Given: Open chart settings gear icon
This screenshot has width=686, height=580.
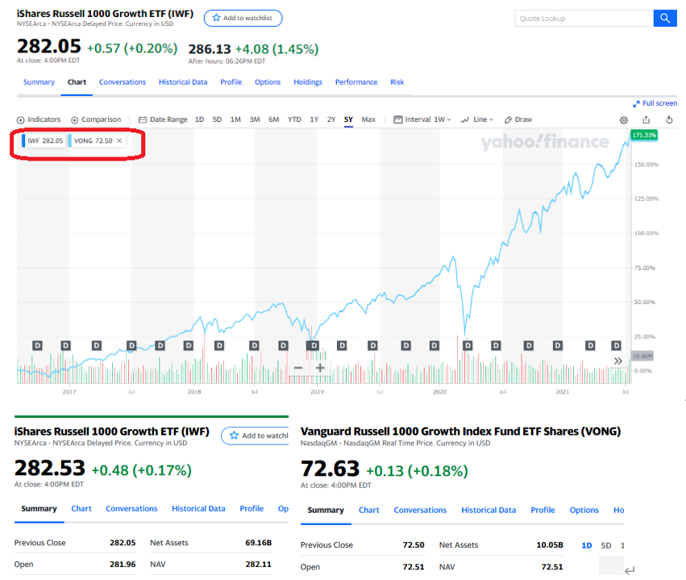Looking at the screenshot, I should coord(624,120).
